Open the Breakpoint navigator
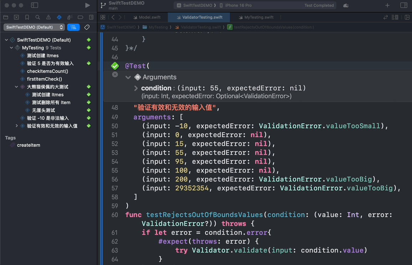Viewport: 412px width, 265px height. point(81,17)
